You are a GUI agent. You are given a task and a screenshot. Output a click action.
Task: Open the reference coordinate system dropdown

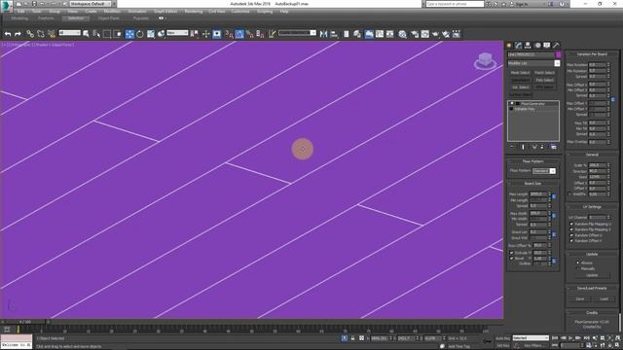click(x=177, y=33)
